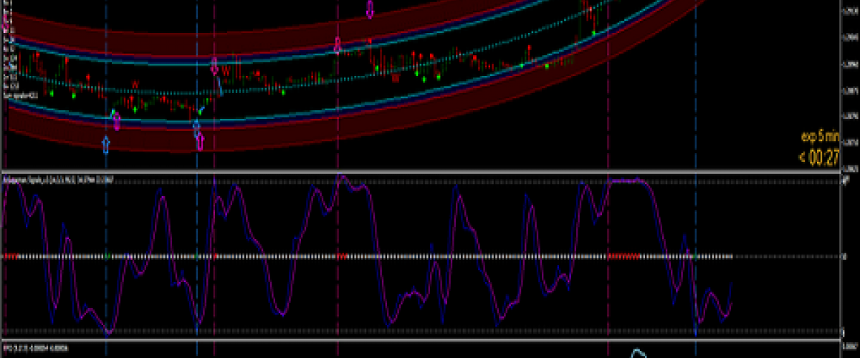This screenshot has width=860, height=358.
Task: Click the "< 00:27" countdown timer
Action: click(819, 157)
